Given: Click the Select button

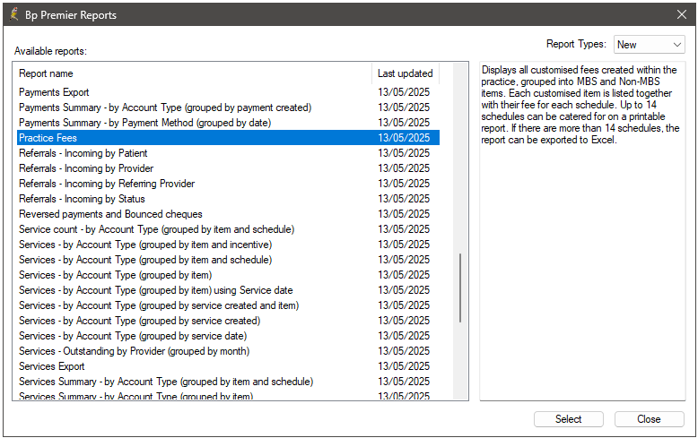Looking at the screenshot, I should [x=568, y=419].
